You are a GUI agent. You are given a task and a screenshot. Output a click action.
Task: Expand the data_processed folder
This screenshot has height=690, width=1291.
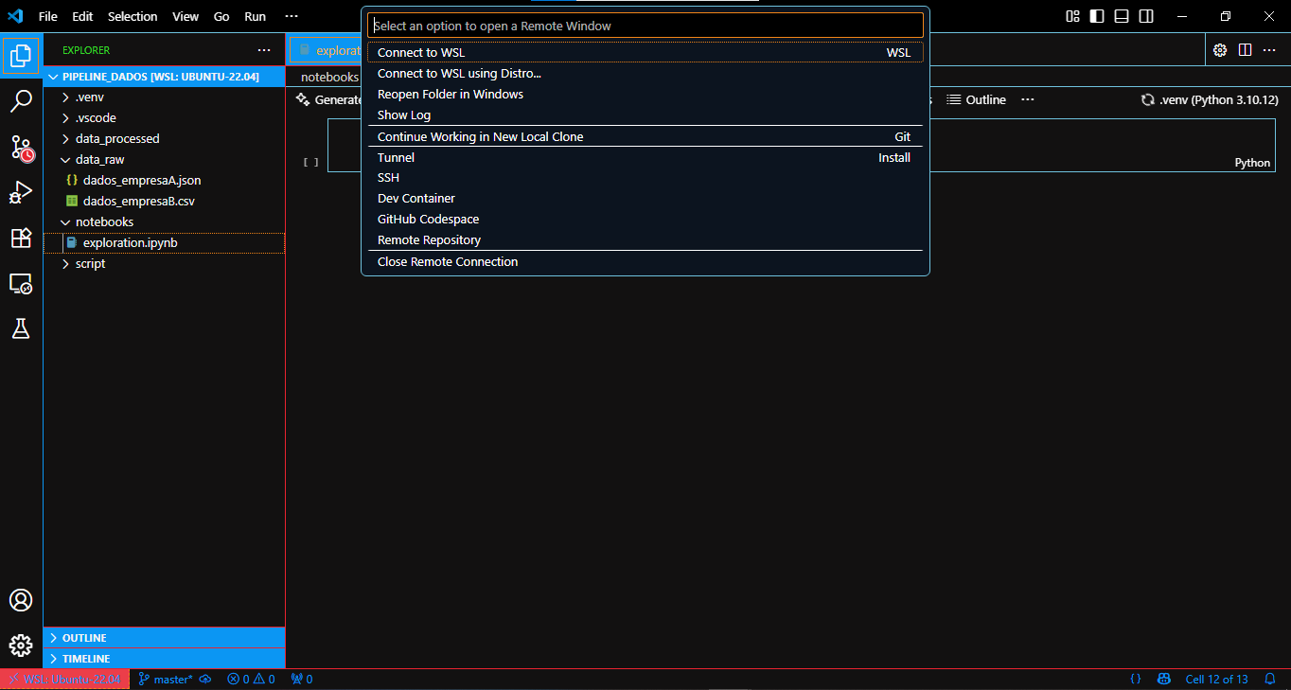pos(164,138)
